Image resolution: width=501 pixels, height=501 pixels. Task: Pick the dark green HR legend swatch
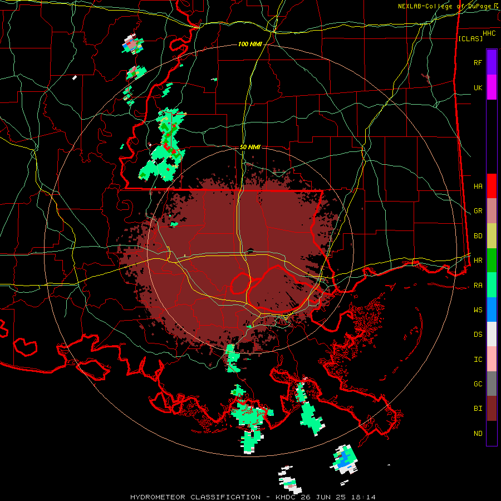[x=492, y=261]
